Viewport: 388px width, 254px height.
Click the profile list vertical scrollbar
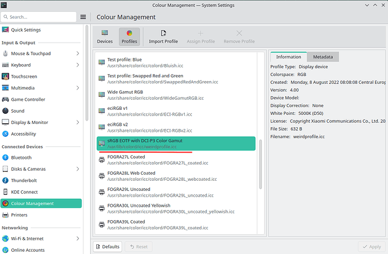coord(260,169)
